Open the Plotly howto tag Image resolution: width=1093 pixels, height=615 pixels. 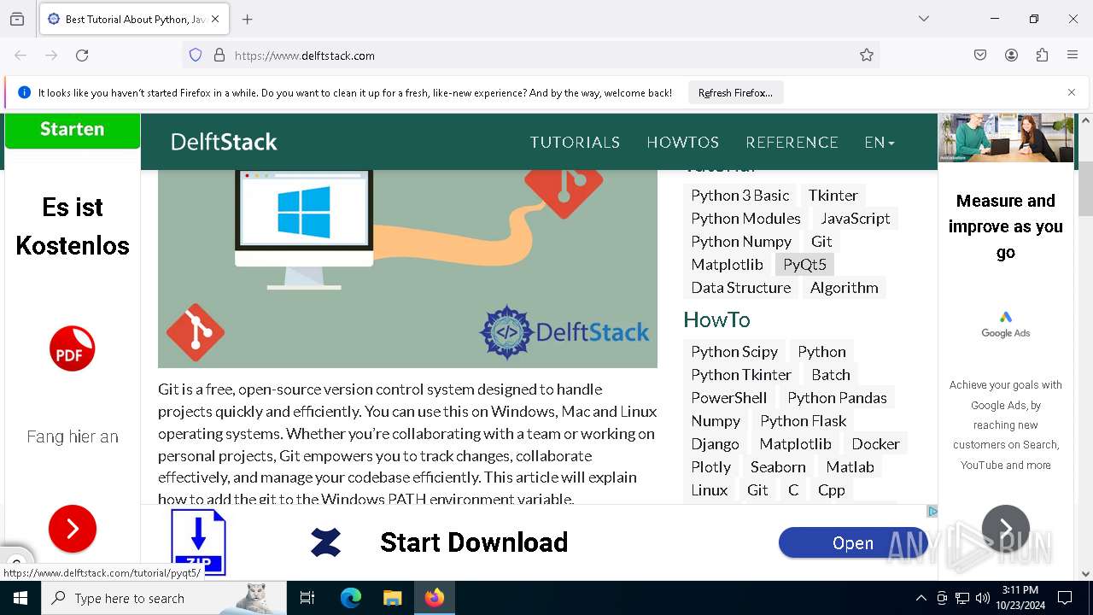click(711, 467)
